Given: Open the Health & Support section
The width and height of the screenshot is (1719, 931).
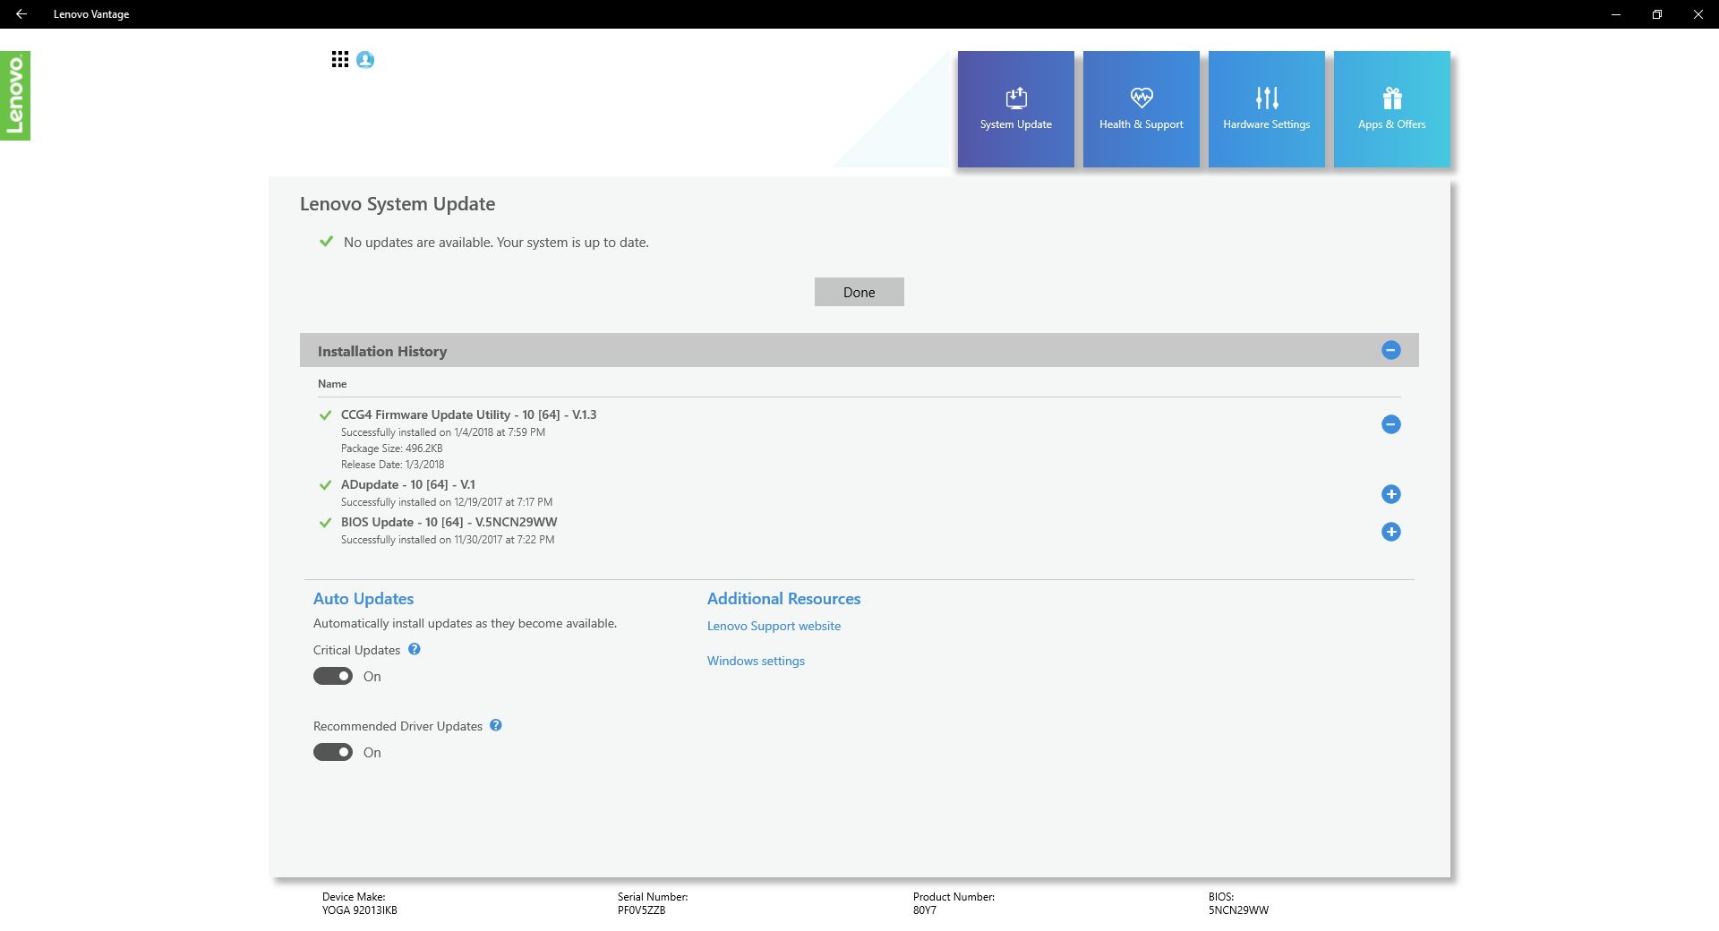Looking at the screenshot, I should point(1141,108).
